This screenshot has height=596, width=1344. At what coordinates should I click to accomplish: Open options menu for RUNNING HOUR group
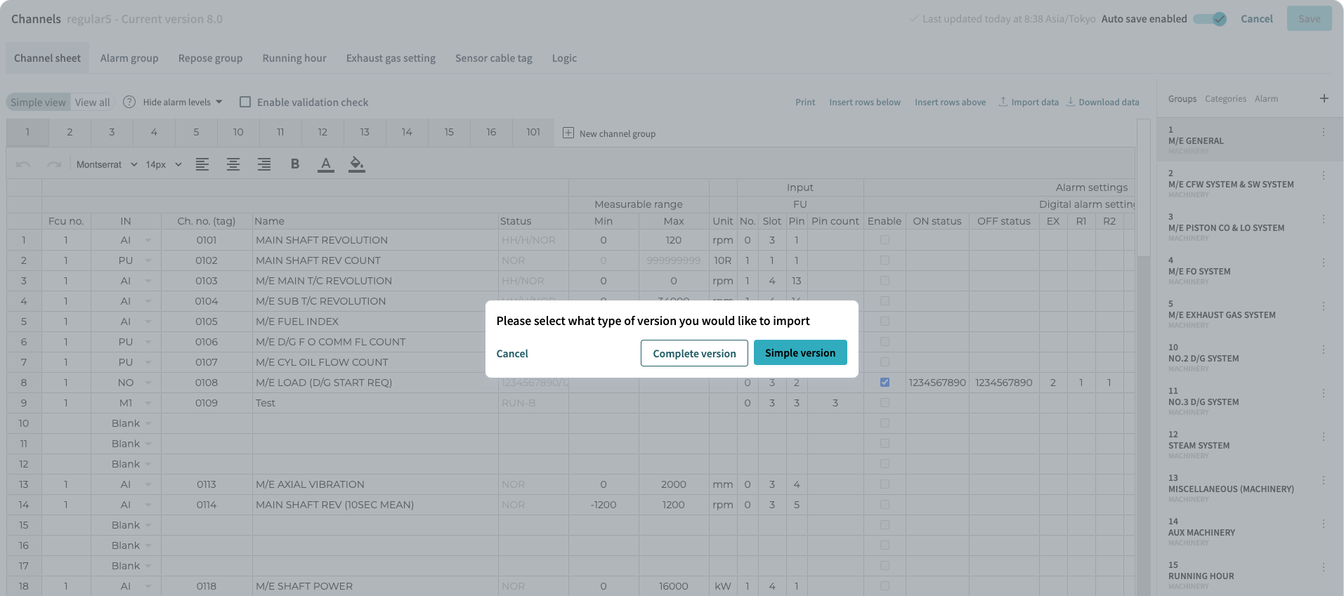(1324, 567)
